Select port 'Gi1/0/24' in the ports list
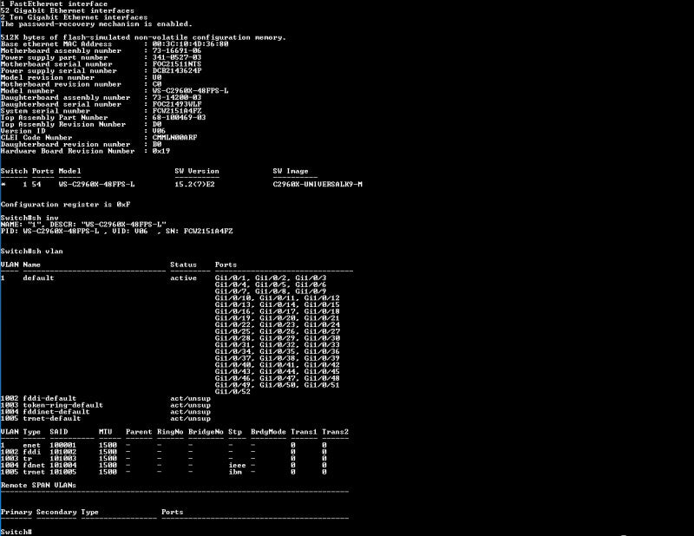Image resolution: width=694 pixels, height=536 pixels. click(322, 324)
